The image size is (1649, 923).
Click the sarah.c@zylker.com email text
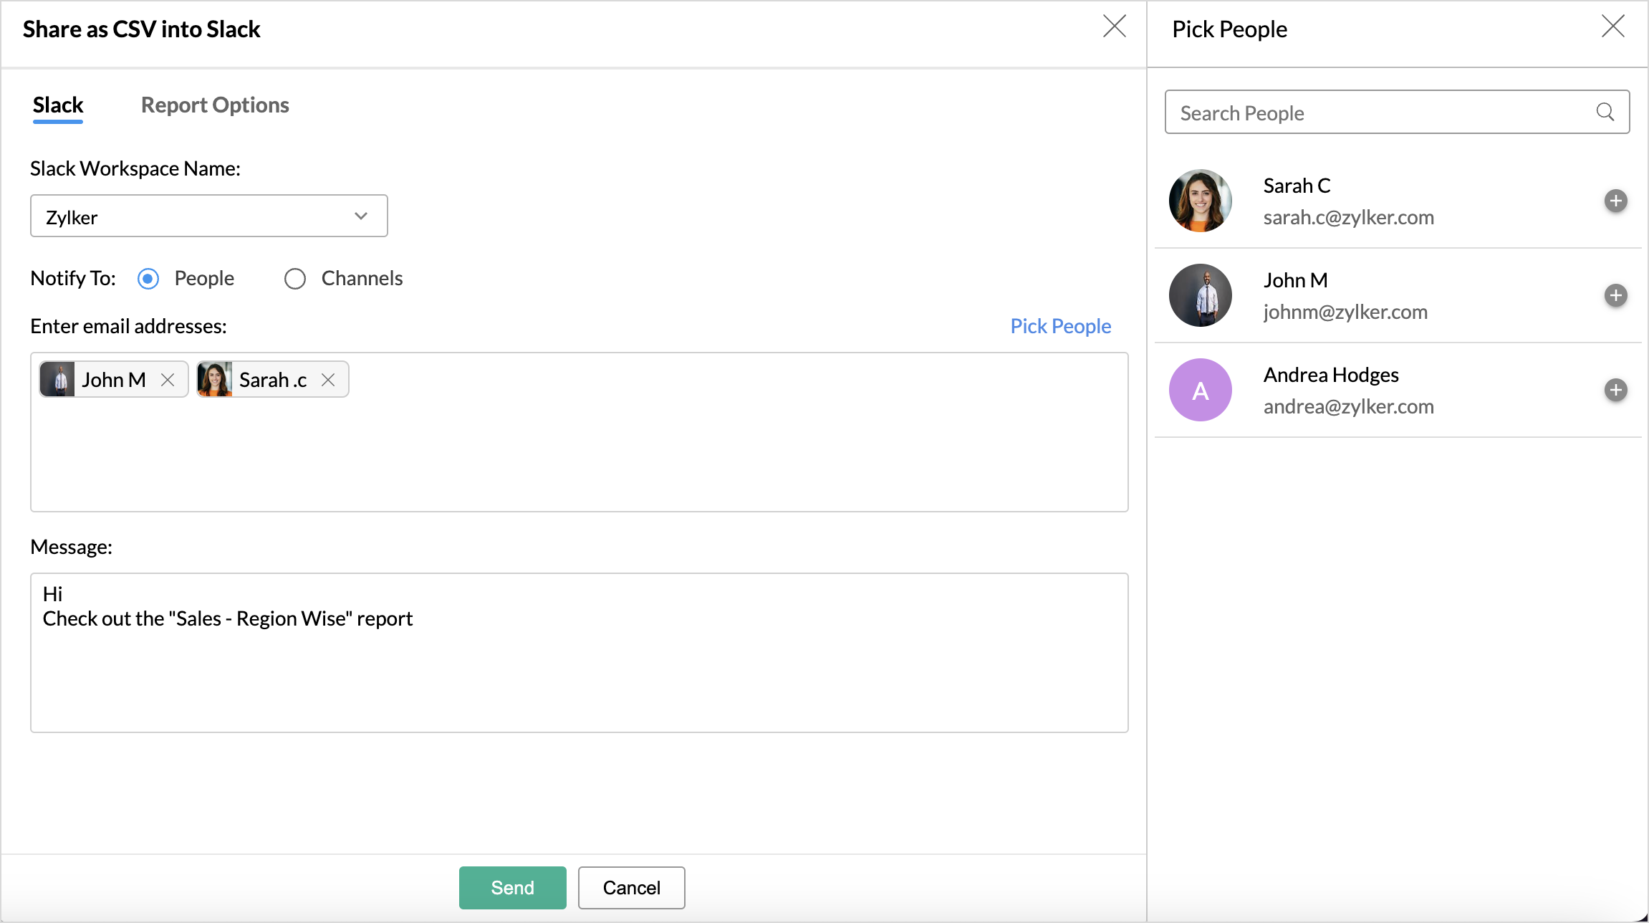coord(1348,218)
